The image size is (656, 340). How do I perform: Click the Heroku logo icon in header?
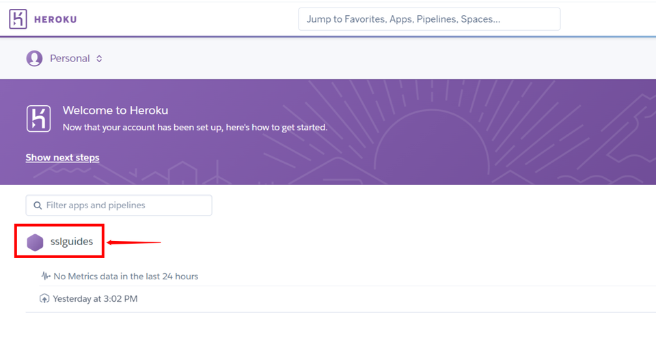point(18,19)
